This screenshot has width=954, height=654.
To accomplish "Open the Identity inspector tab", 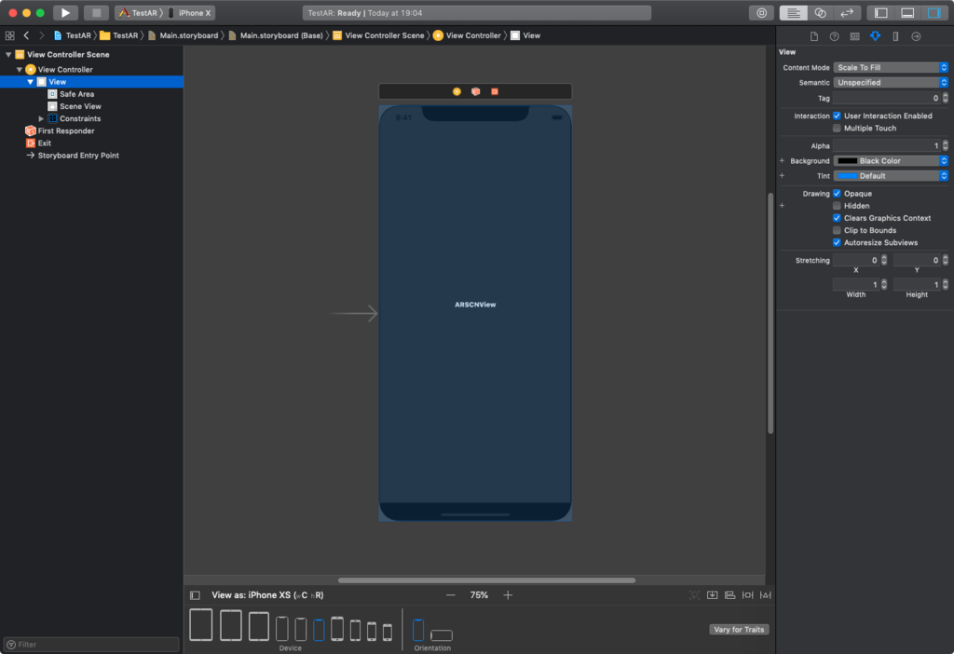I will click(x=855, y=36).
